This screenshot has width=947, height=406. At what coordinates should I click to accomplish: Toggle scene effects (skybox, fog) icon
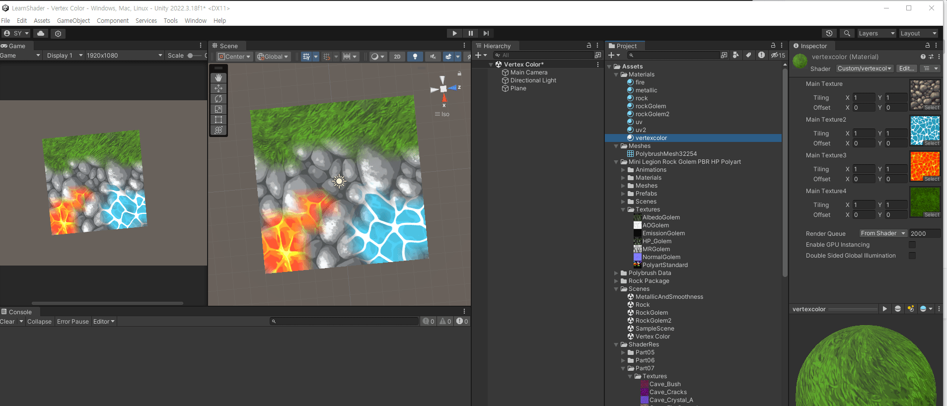click(x=448, y=57)
